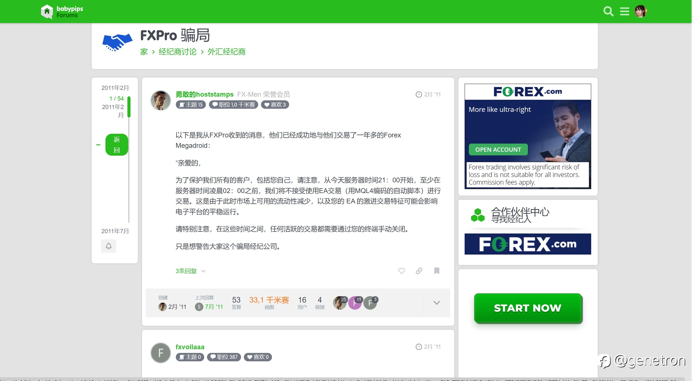The width and height of the screenshot is (693, 381).
Task: Click fxvoilaaa's 主题 0 badge
Action: (190, 357)
